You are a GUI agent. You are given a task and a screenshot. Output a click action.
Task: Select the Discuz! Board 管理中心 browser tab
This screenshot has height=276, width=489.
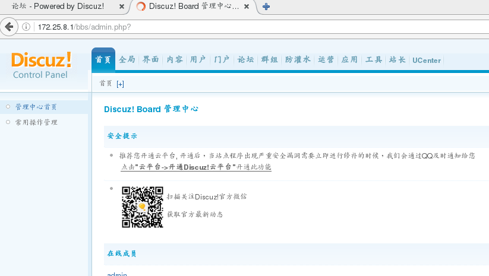point(194,6)
